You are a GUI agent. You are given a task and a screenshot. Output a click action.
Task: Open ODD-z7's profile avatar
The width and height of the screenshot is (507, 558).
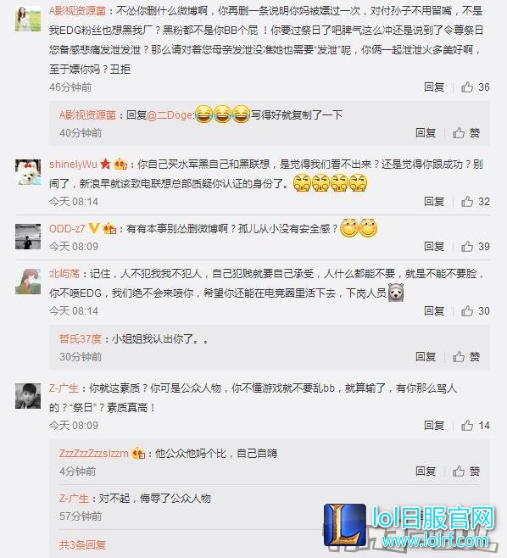click(x=28, y=237)
